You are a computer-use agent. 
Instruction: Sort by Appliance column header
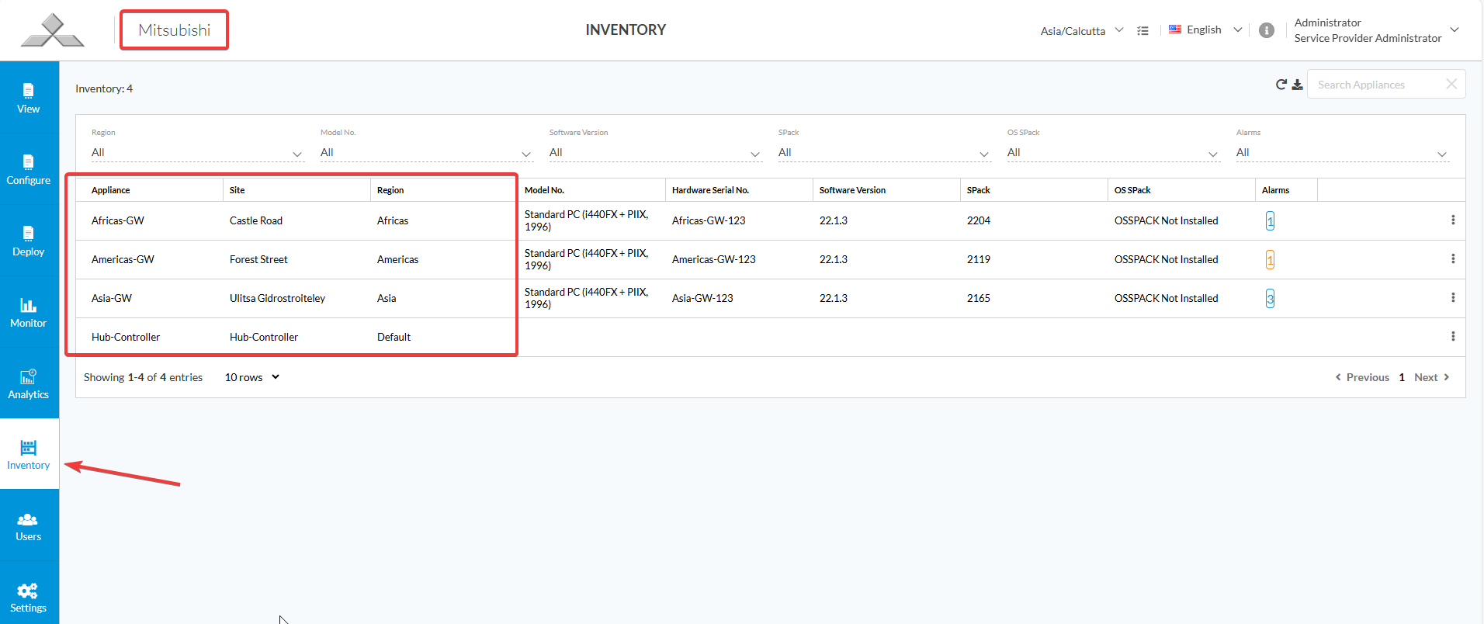pos(111,190)
